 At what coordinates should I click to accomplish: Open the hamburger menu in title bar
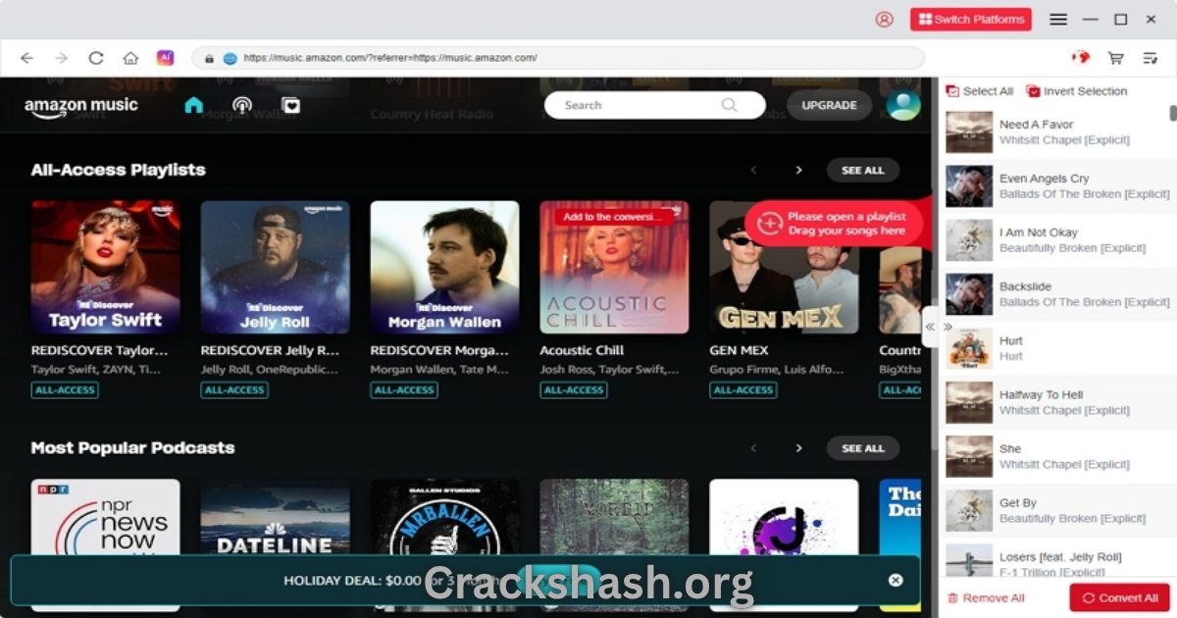(1058, 19)
